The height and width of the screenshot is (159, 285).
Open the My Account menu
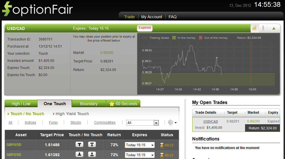(151, 17)
